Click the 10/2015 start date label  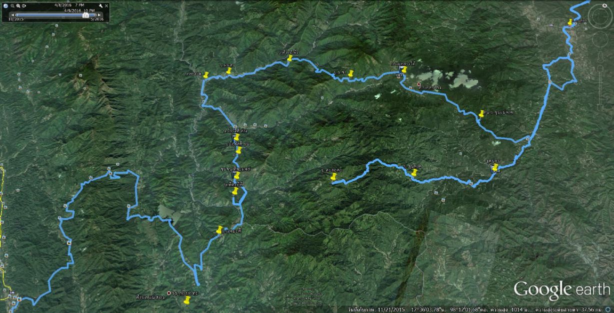pyautogui.click(x=16, y=19)
